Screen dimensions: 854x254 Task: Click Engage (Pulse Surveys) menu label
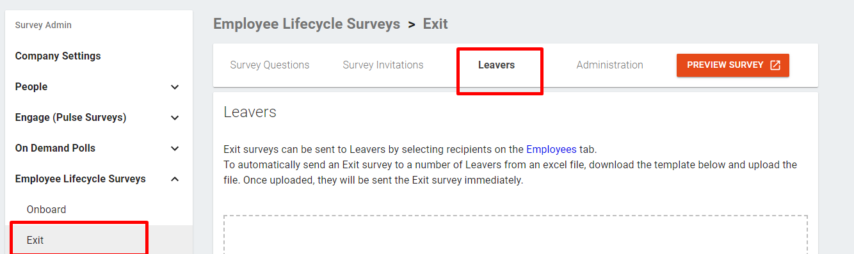coord(70,118)
